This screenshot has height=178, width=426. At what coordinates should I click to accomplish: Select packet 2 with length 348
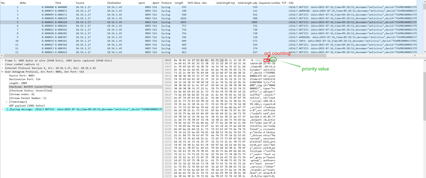[209, 11]
